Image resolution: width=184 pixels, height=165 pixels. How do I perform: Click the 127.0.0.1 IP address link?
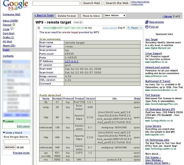click(72, 61)
